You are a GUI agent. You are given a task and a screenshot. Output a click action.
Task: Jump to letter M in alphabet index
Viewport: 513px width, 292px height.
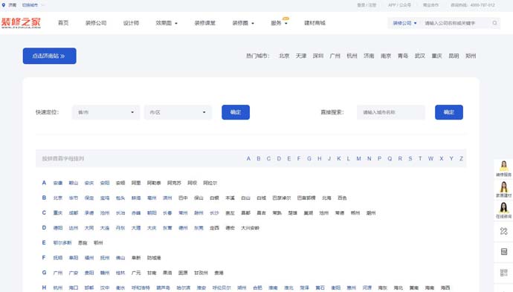tap(359, 158)
